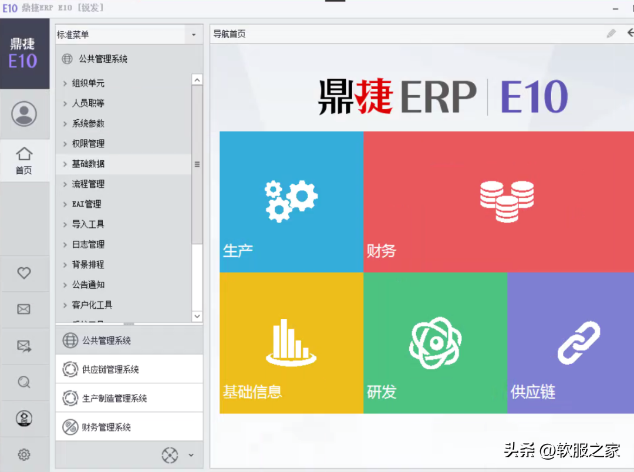Switch to 生产制造管理系统 module
Image resolution: width=634 pixels, height=472 pixels.
tap(129, 398)
